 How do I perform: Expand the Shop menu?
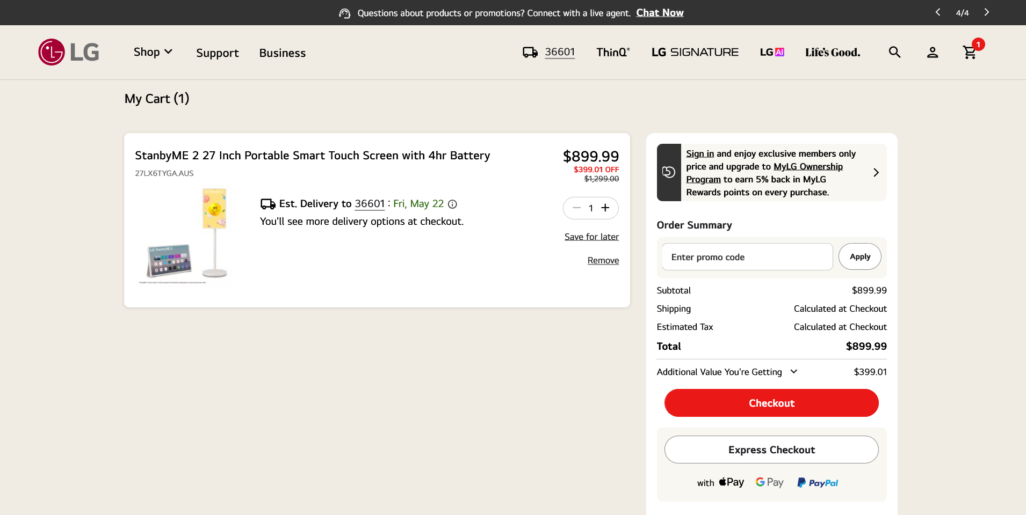click(x=153, y=52)
